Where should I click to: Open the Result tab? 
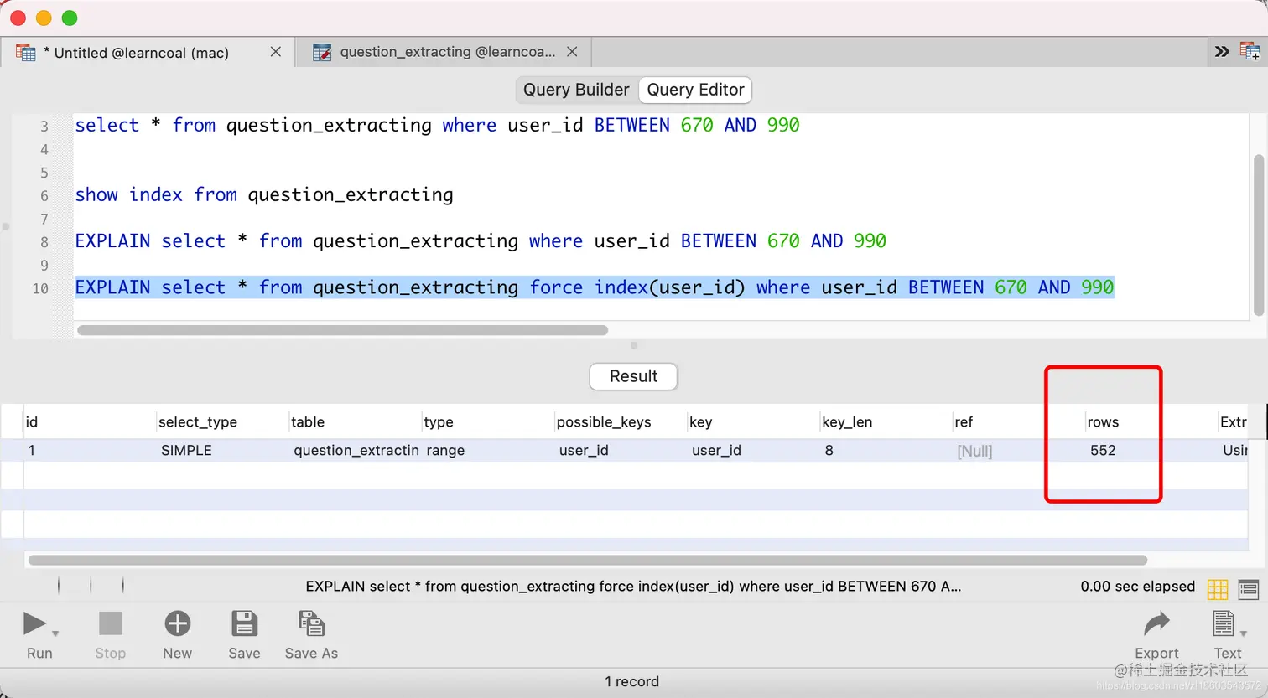tap(633, 376)
